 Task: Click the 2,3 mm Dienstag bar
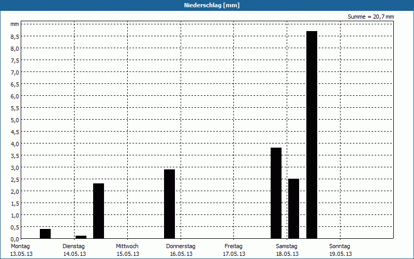[x=98, y=211]
